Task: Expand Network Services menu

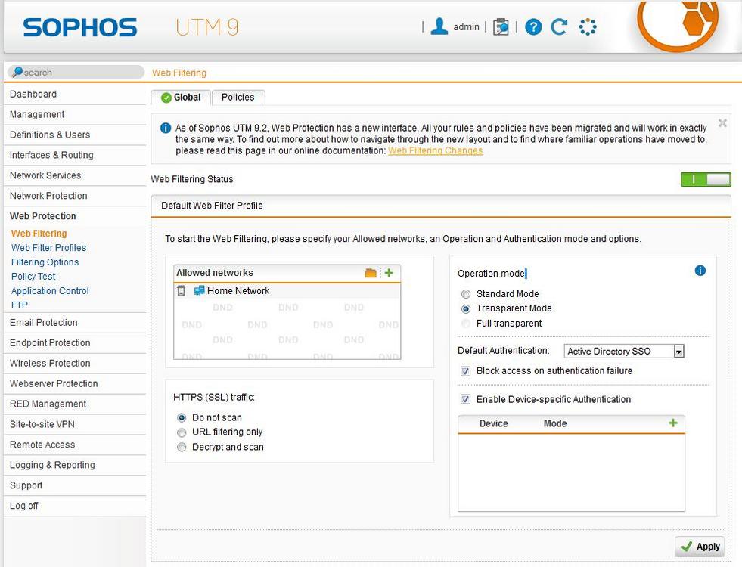Action: (75, 175)
